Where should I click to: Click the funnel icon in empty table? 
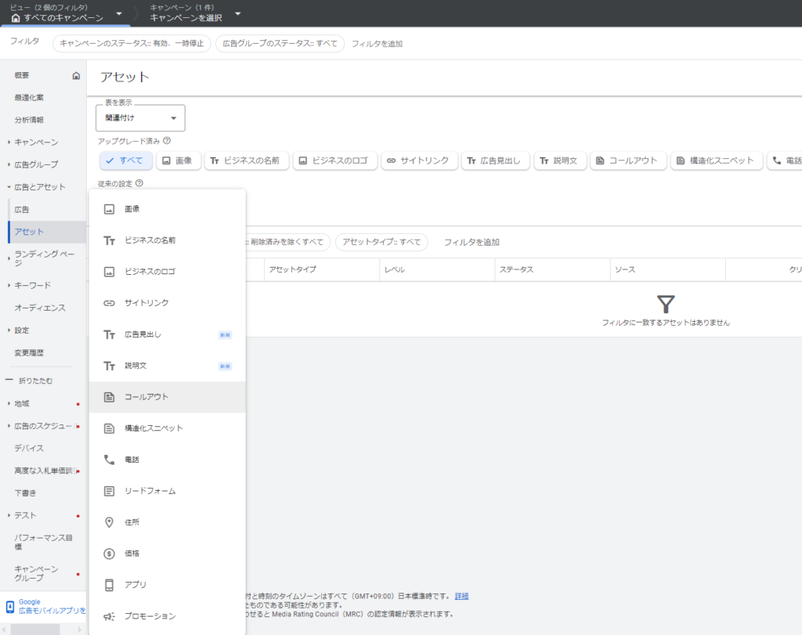pyautogui.click(x=666, y=305)
